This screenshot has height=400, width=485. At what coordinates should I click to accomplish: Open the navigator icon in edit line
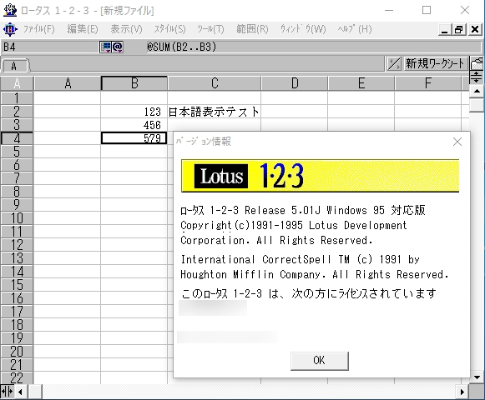[x=105, y=47]
